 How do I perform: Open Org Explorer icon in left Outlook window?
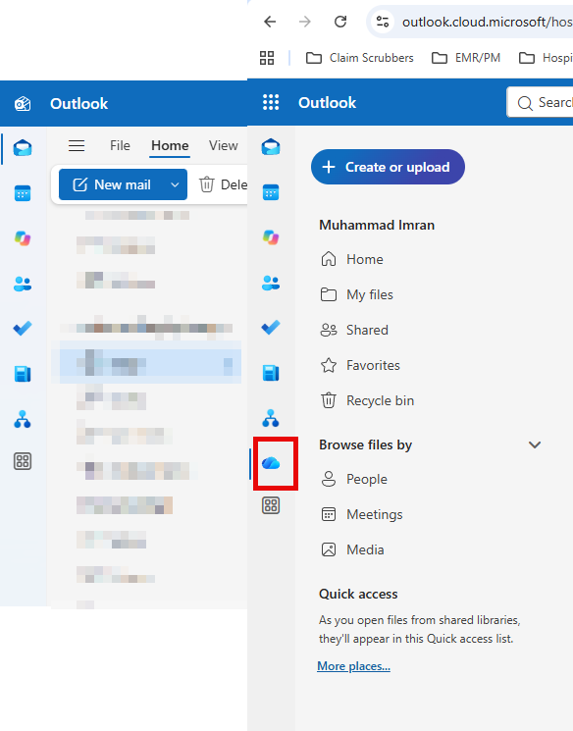click(x=23, y=419)
